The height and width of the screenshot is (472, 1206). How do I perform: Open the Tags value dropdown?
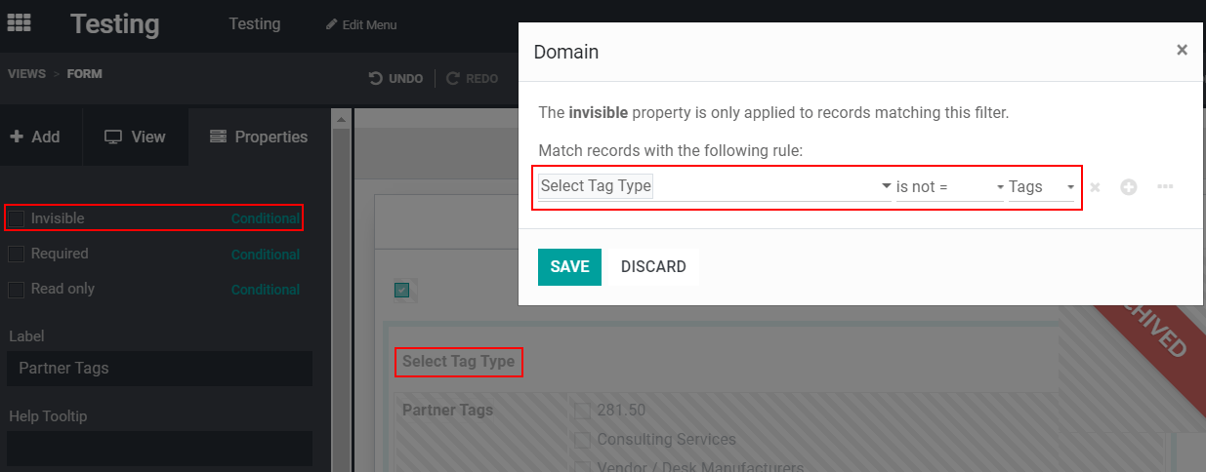coord(1041,187)
